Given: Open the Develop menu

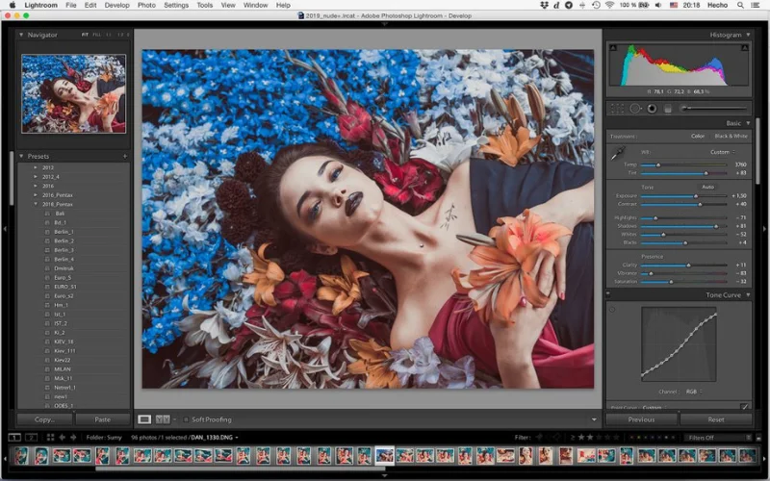Looking at the screenshot, I should tap(116, 5).
